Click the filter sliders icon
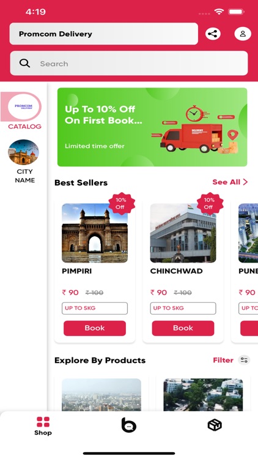 pyautogui.click(x=244, y=360)
